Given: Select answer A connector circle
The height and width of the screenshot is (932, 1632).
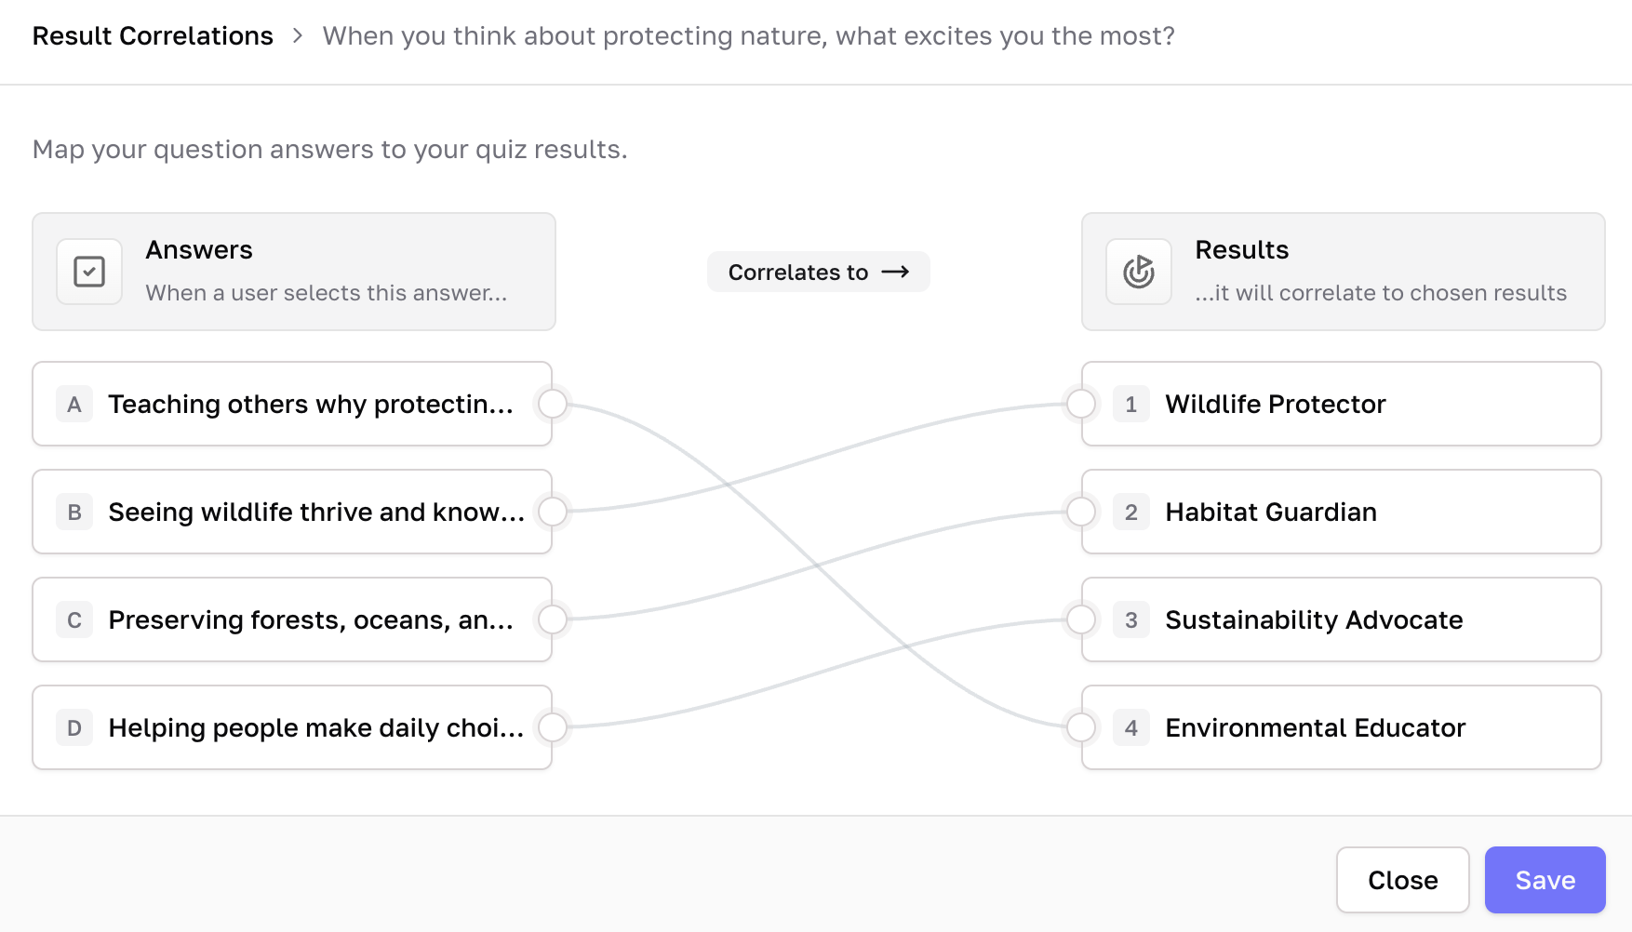Looking at the screenshot, I should 553,404.
